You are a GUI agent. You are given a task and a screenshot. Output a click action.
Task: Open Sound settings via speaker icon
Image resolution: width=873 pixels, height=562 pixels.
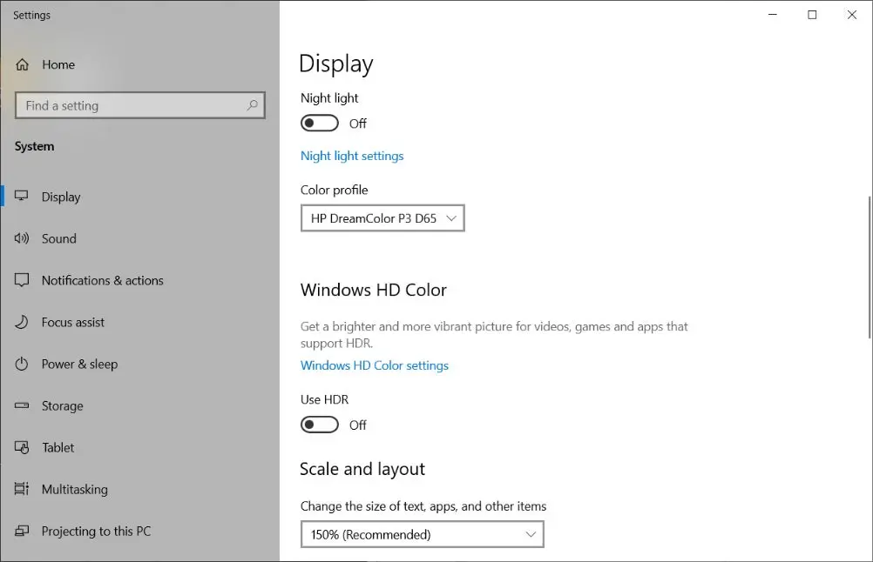[21, 238]
